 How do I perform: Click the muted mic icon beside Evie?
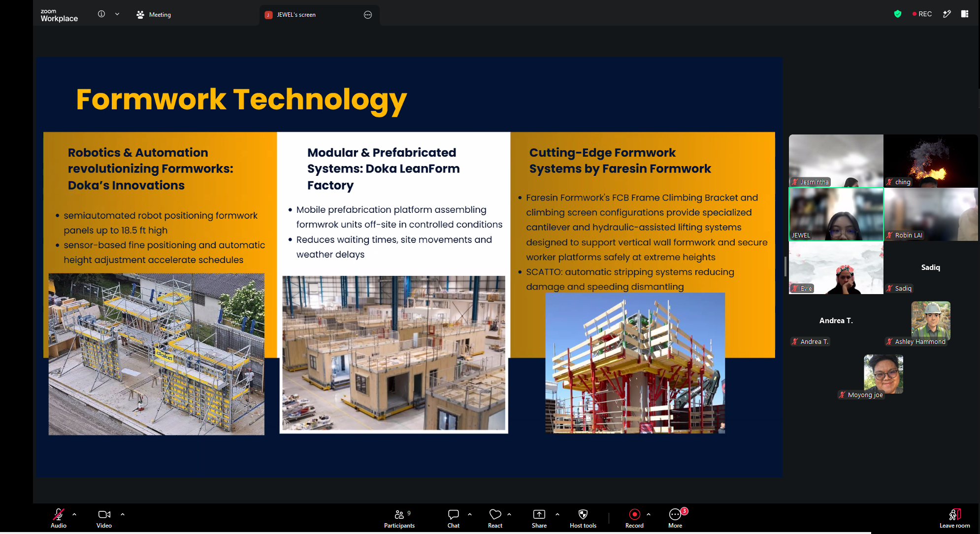coord(795,288)
